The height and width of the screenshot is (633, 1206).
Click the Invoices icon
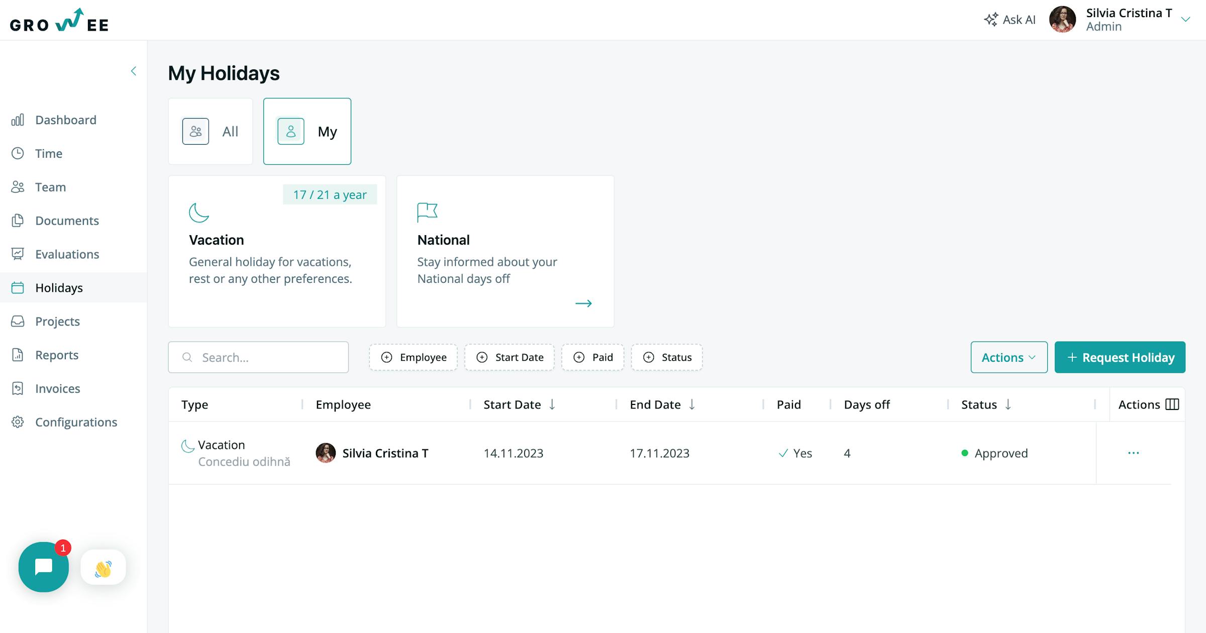[x=18, y=388]
